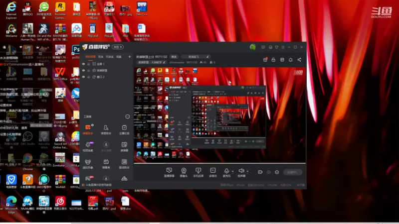Open the gear on Danmu Assistant tool
The height and width of the screenshot is (224, 399).
tap(92, 125)
